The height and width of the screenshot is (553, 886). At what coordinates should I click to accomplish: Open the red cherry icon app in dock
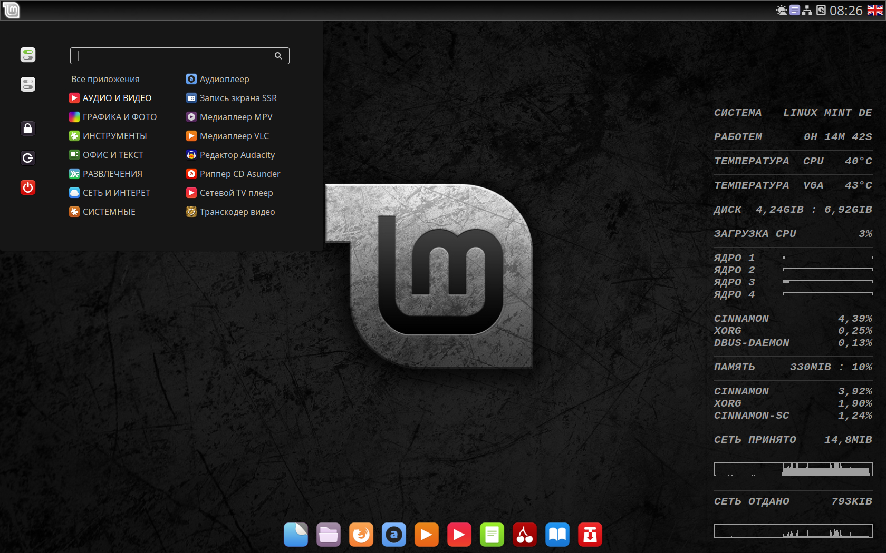point(525,535)
